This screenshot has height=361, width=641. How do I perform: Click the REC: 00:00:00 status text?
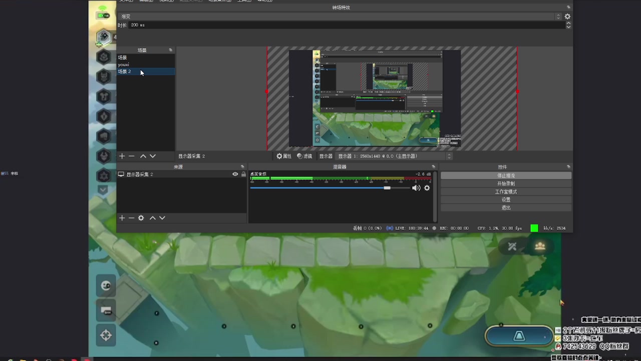pyautogui.click(x=454, y=228)
